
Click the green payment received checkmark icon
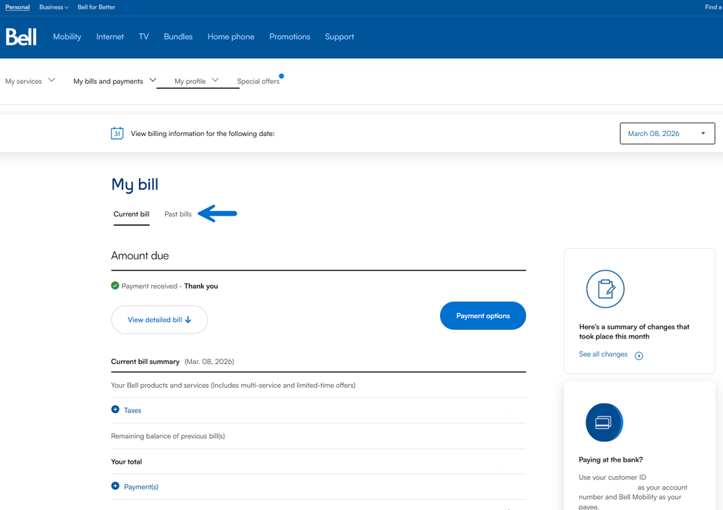click(115, 286)
